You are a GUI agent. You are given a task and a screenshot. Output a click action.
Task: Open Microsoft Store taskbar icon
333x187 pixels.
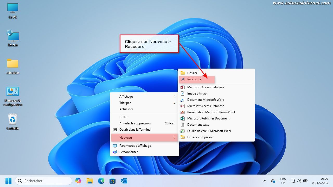[x=112, y=181]
